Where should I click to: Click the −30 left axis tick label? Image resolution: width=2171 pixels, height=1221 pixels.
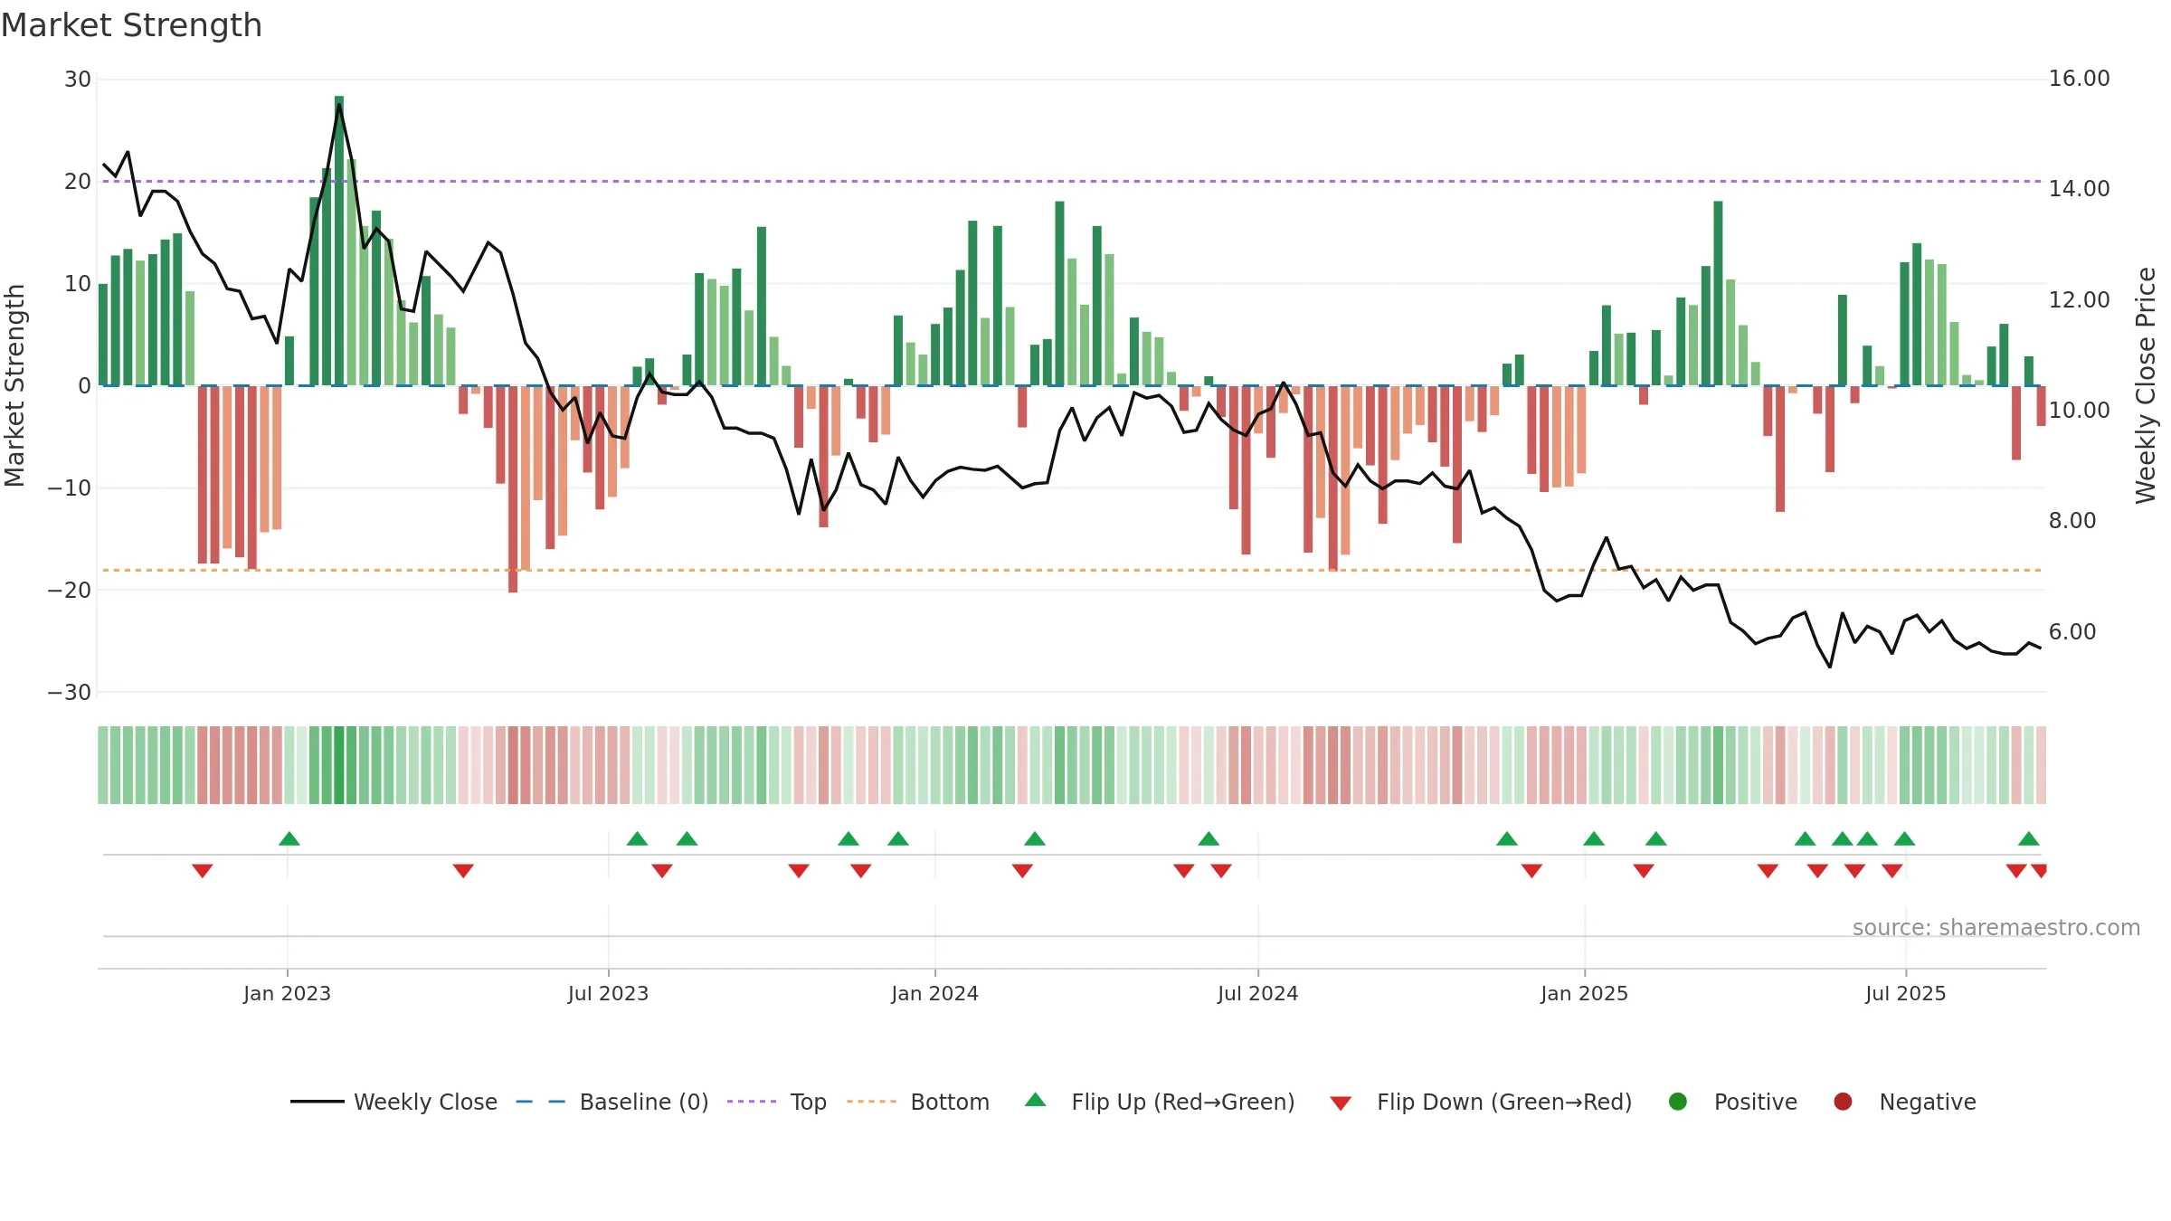click(x=70, y=693)
